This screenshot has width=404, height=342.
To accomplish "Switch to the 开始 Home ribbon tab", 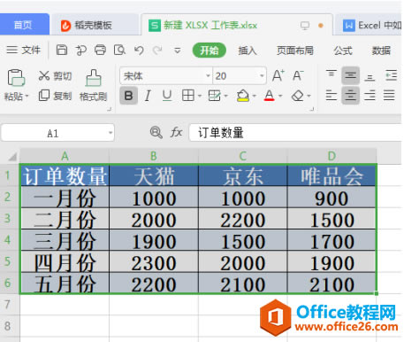I will coord(209,51).
